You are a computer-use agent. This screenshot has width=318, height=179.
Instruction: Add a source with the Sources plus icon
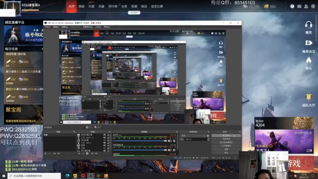pos(79,154)
